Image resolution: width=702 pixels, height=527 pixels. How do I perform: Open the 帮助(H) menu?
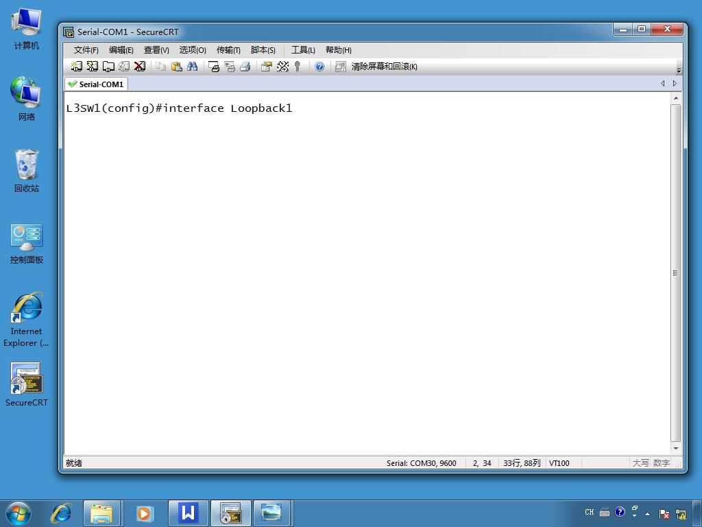click(339, 49)
